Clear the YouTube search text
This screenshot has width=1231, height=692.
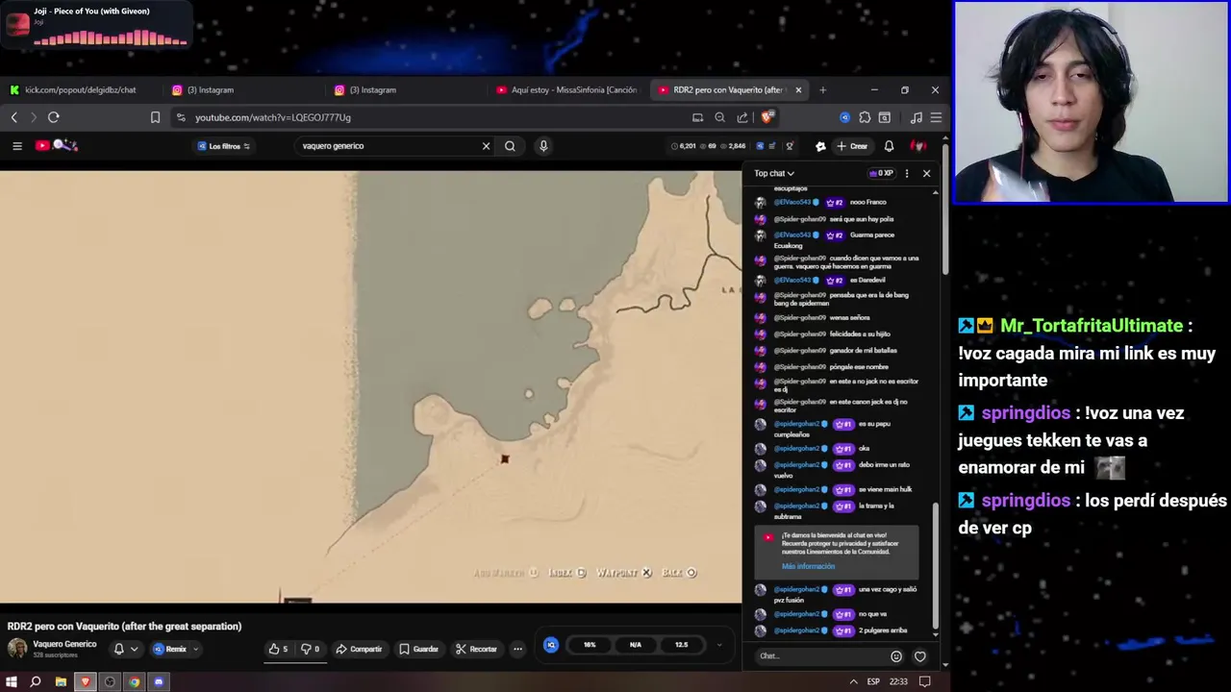coord(486,146)
